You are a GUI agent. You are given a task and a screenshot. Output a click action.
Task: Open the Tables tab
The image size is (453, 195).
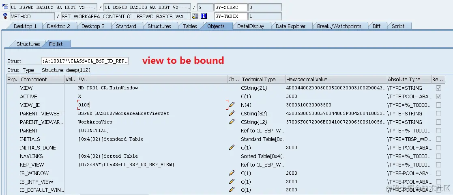pyautogui.click(x=190, y=26)
